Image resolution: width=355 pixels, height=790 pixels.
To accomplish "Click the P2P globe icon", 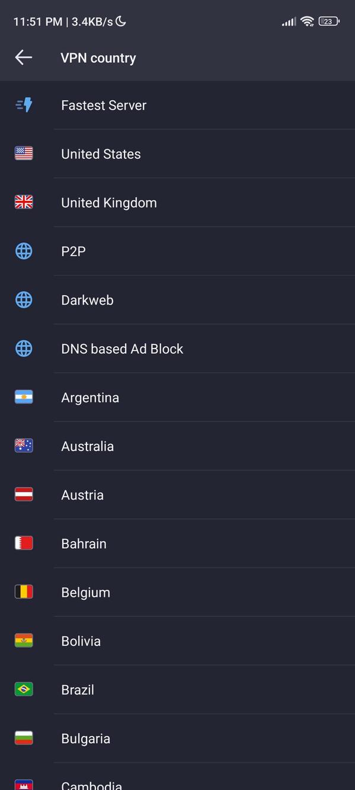I will 23,251.
